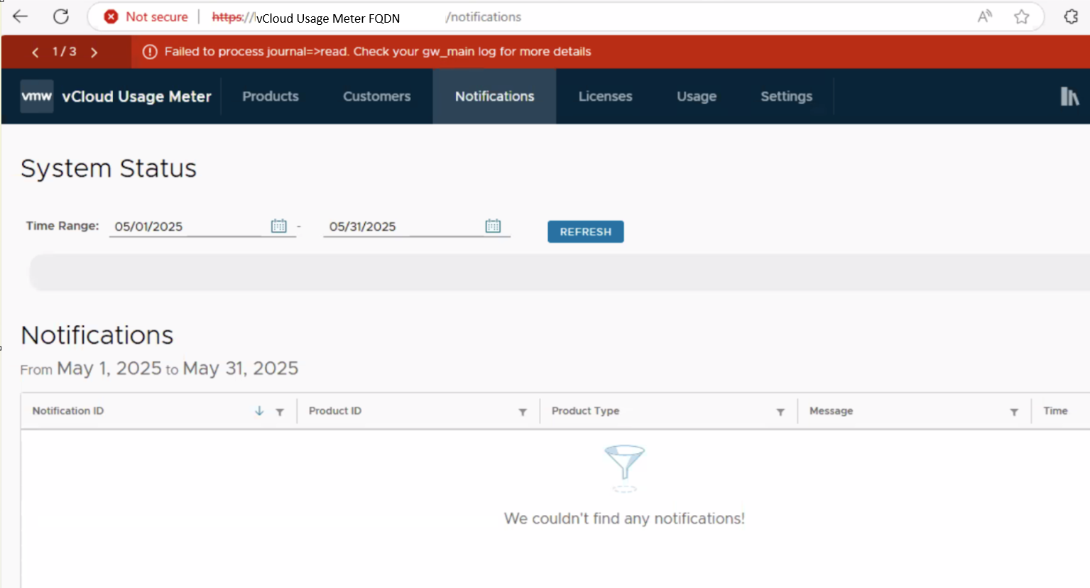Image resolution: width=1090 pixels, height=588 pixels.
Task: Click the '1 / 3' alert counter
Action: pos(64,51)
